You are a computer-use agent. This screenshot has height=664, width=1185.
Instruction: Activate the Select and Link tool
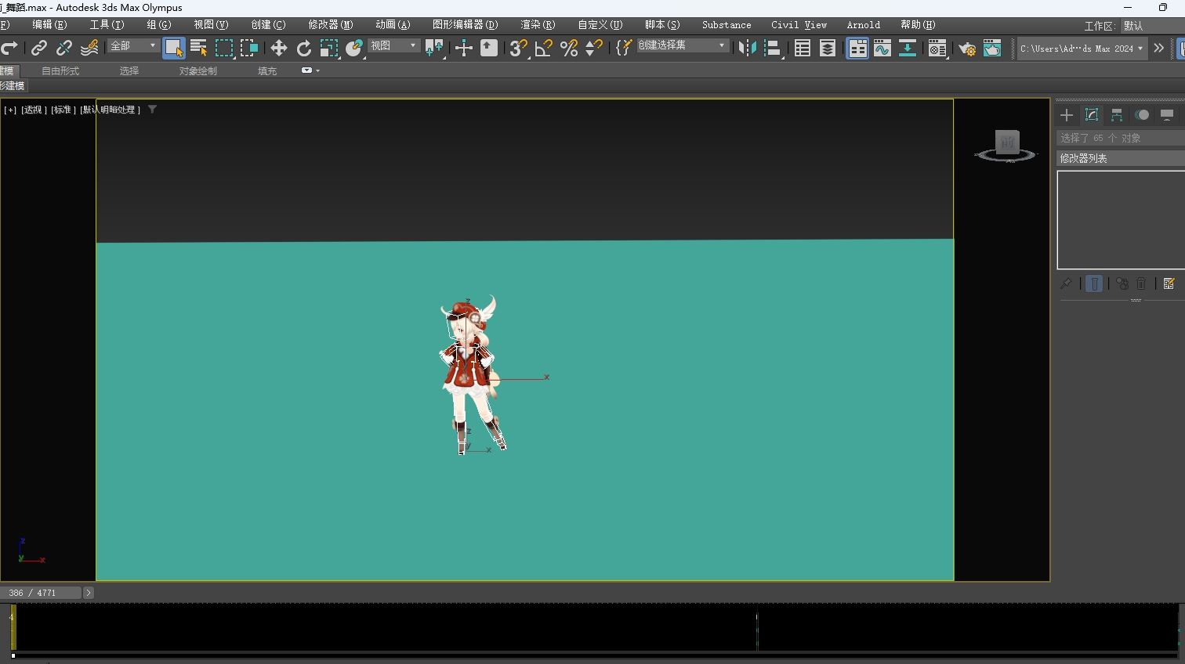click(39, 49)
